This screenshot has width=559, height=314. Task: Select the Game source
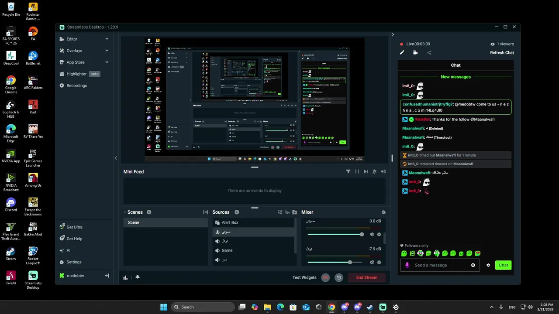coord(254,250)
